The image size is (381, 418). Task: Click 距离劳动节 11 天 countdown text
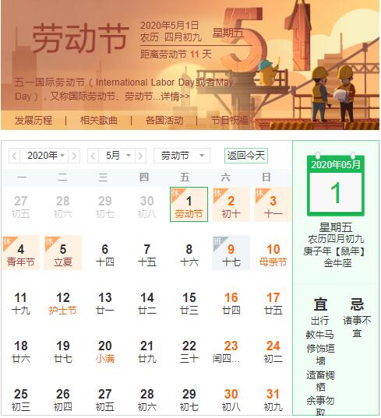coord(176,54)
